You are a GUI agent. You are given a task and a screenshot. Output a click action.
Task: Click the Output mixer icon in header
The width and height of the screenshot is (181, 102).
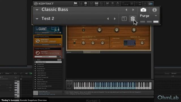tap(91, 3)
